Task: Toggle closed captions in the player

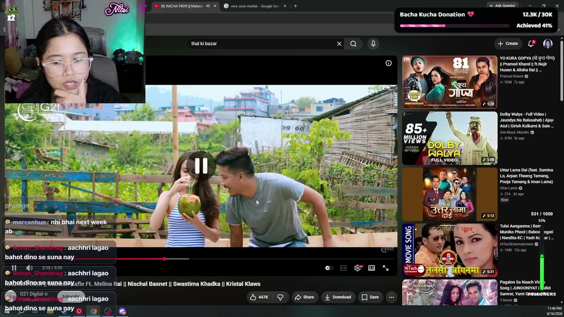Action: pyautogui.click(x=343, y=268)
